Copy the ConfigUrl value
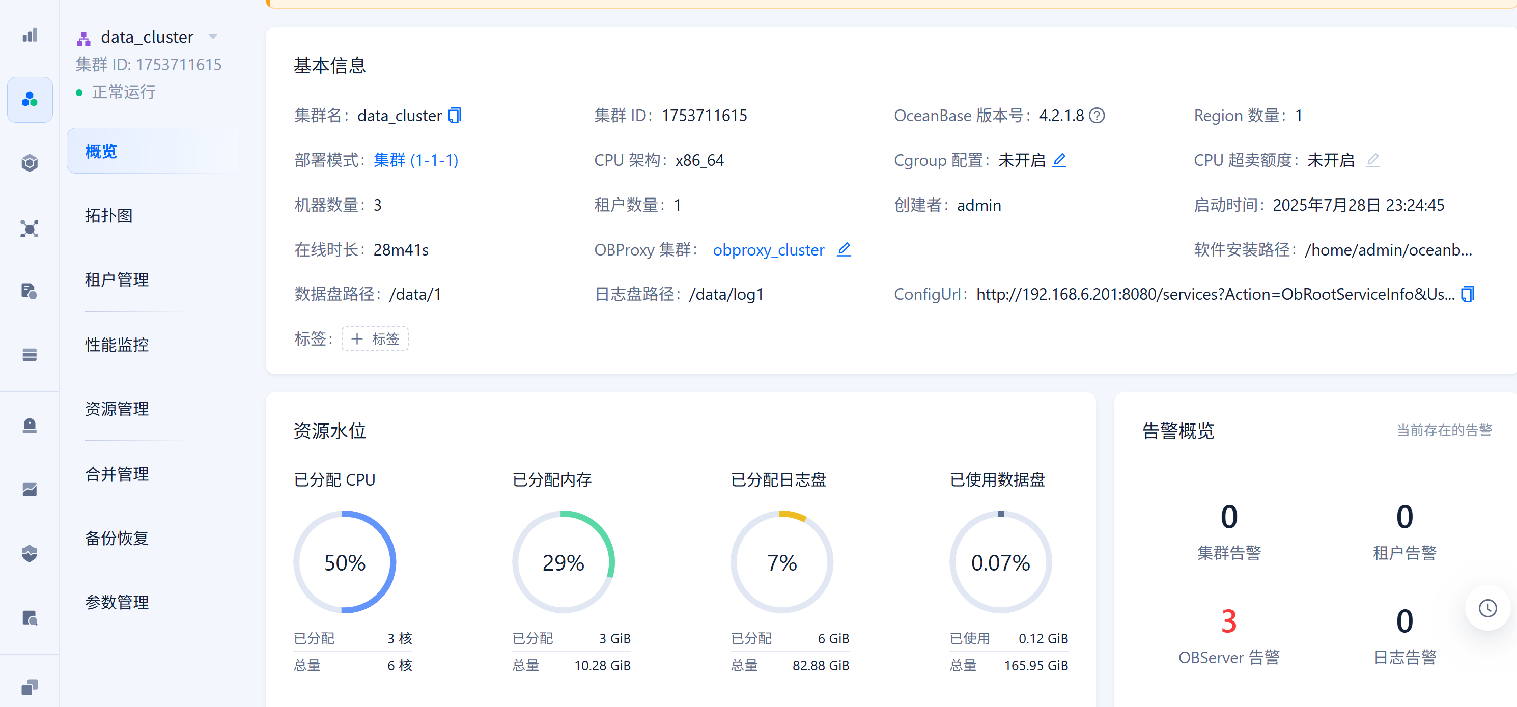 click(1468, 294)
